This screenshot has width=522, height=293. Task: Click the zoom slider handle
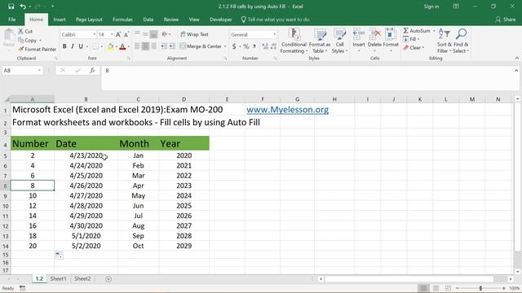click(480, 288)
